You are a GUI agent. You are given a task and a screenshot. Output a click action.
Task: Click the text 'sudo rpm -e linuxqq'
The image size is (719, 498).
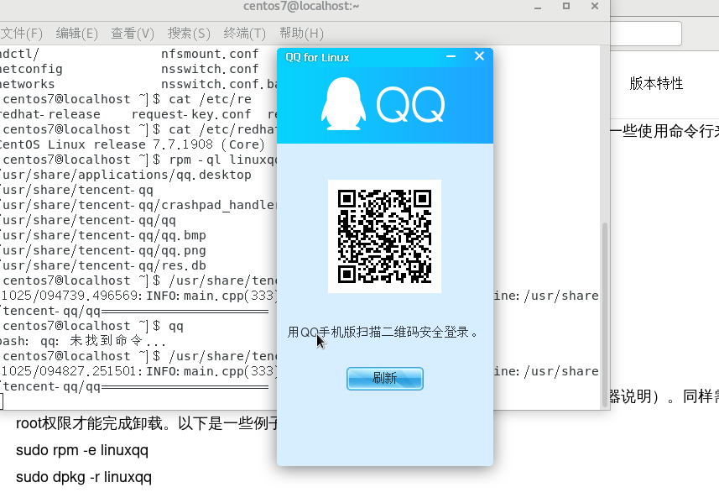point(82,450)
